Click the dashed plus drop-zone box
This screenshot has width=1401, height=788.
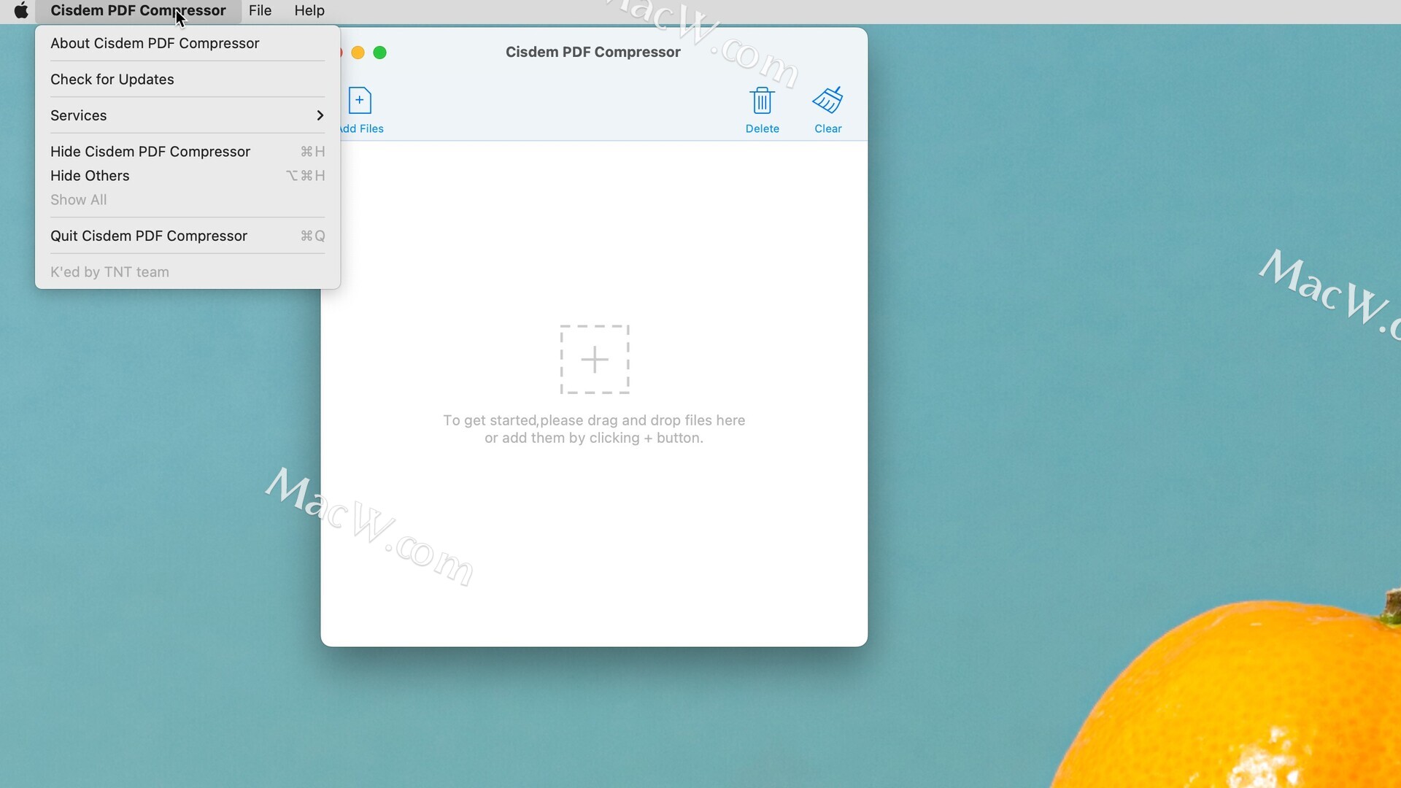(x=595, y=360)
